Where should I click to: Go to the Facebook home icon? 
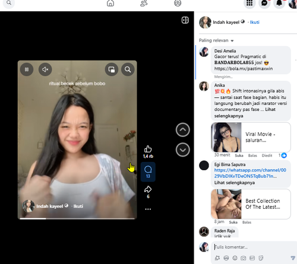110,3
